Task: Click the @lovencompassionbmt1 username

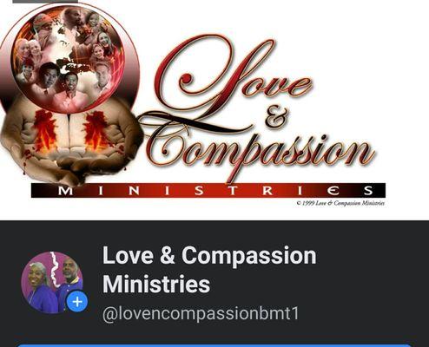Action: tap(201, 313)
